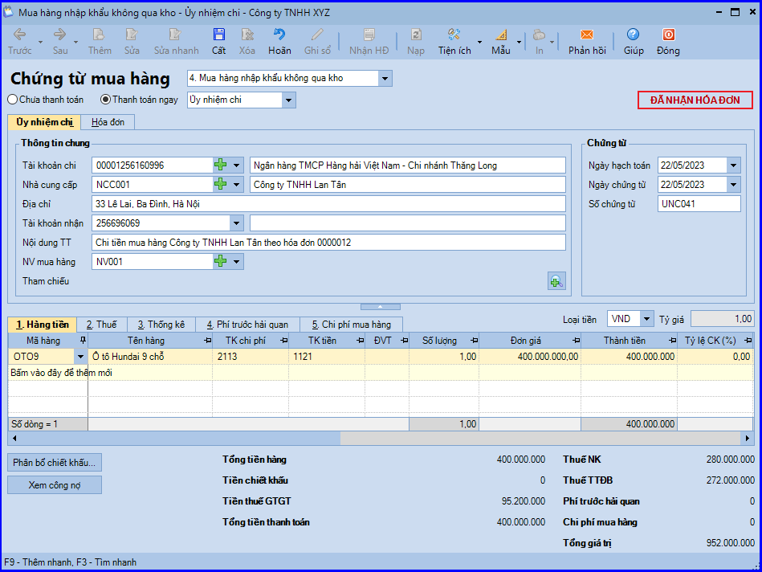Click the left arrow of grid scrollbar
This screenshot has width=762, height=572.
tap(14, 439)
